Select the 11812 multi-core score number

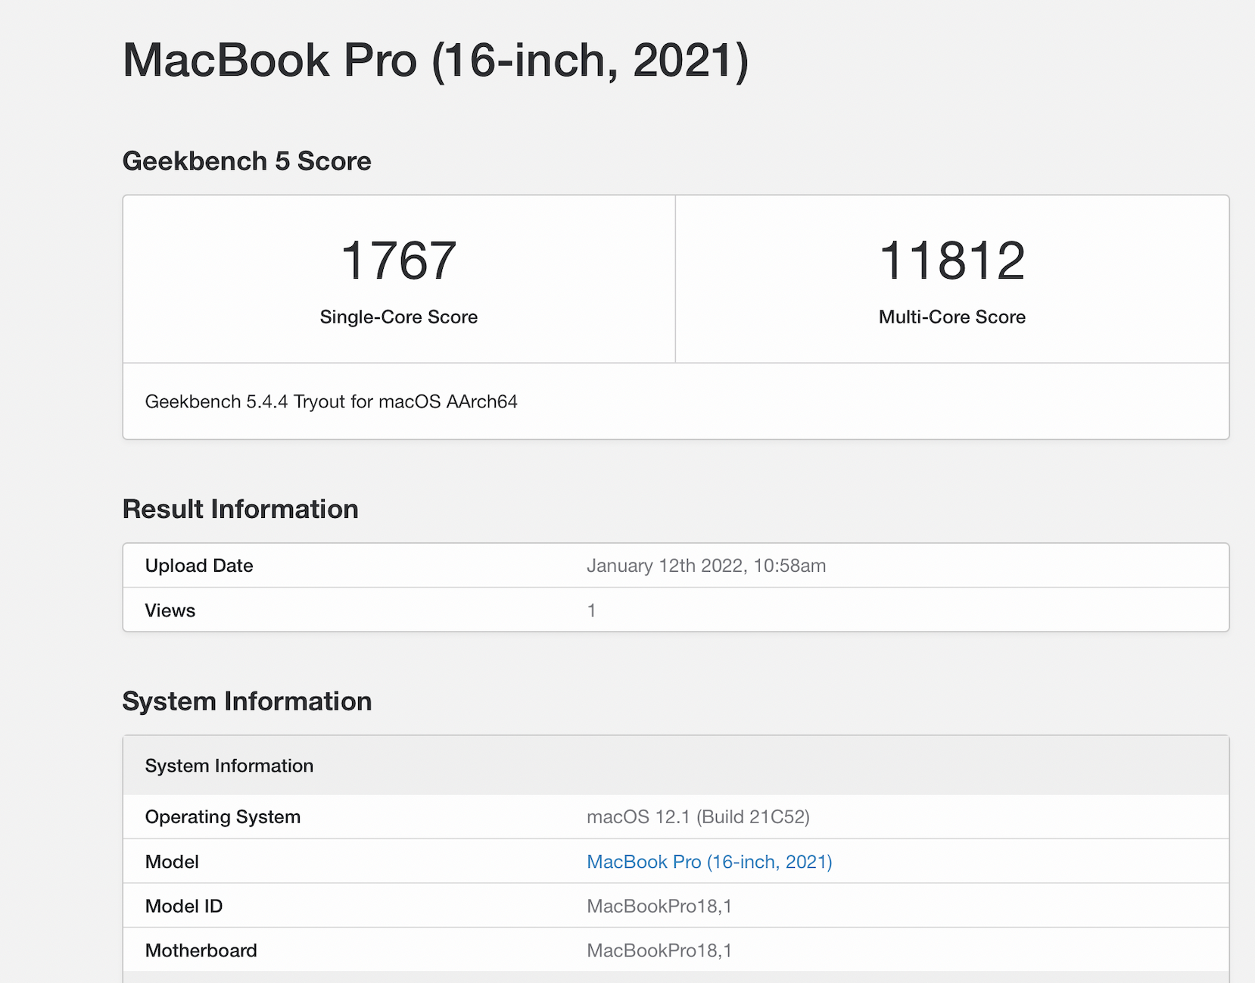click(951, 261)
